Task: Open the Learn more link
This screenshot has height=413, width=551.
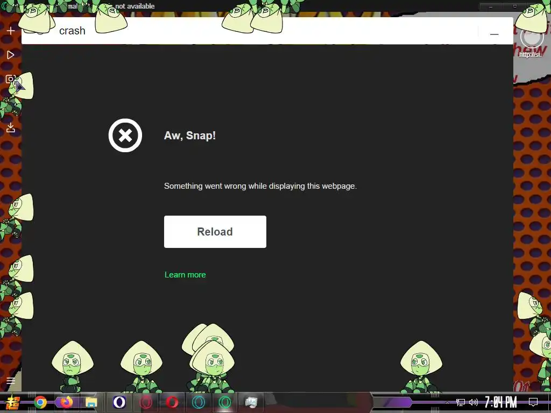Action: click(185, 275)
